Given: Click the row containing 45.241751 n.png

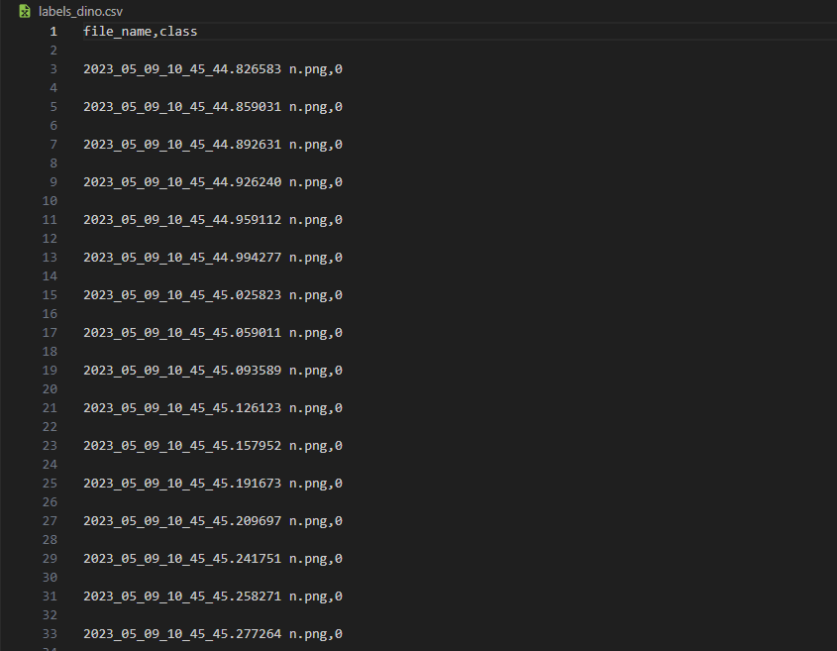Looking at the screenshot, I should click(x=213, y=559).
